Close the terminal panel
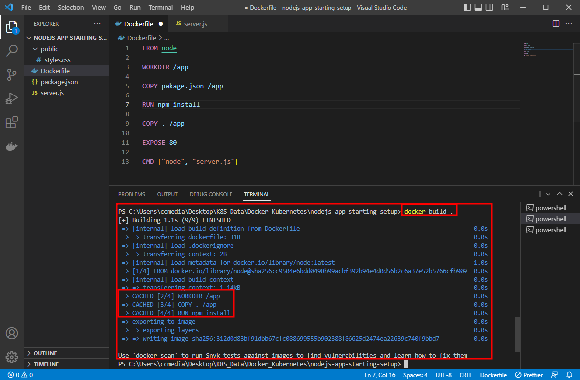The width and height of the screenshot is (580, 380). (x=571, y=194)
